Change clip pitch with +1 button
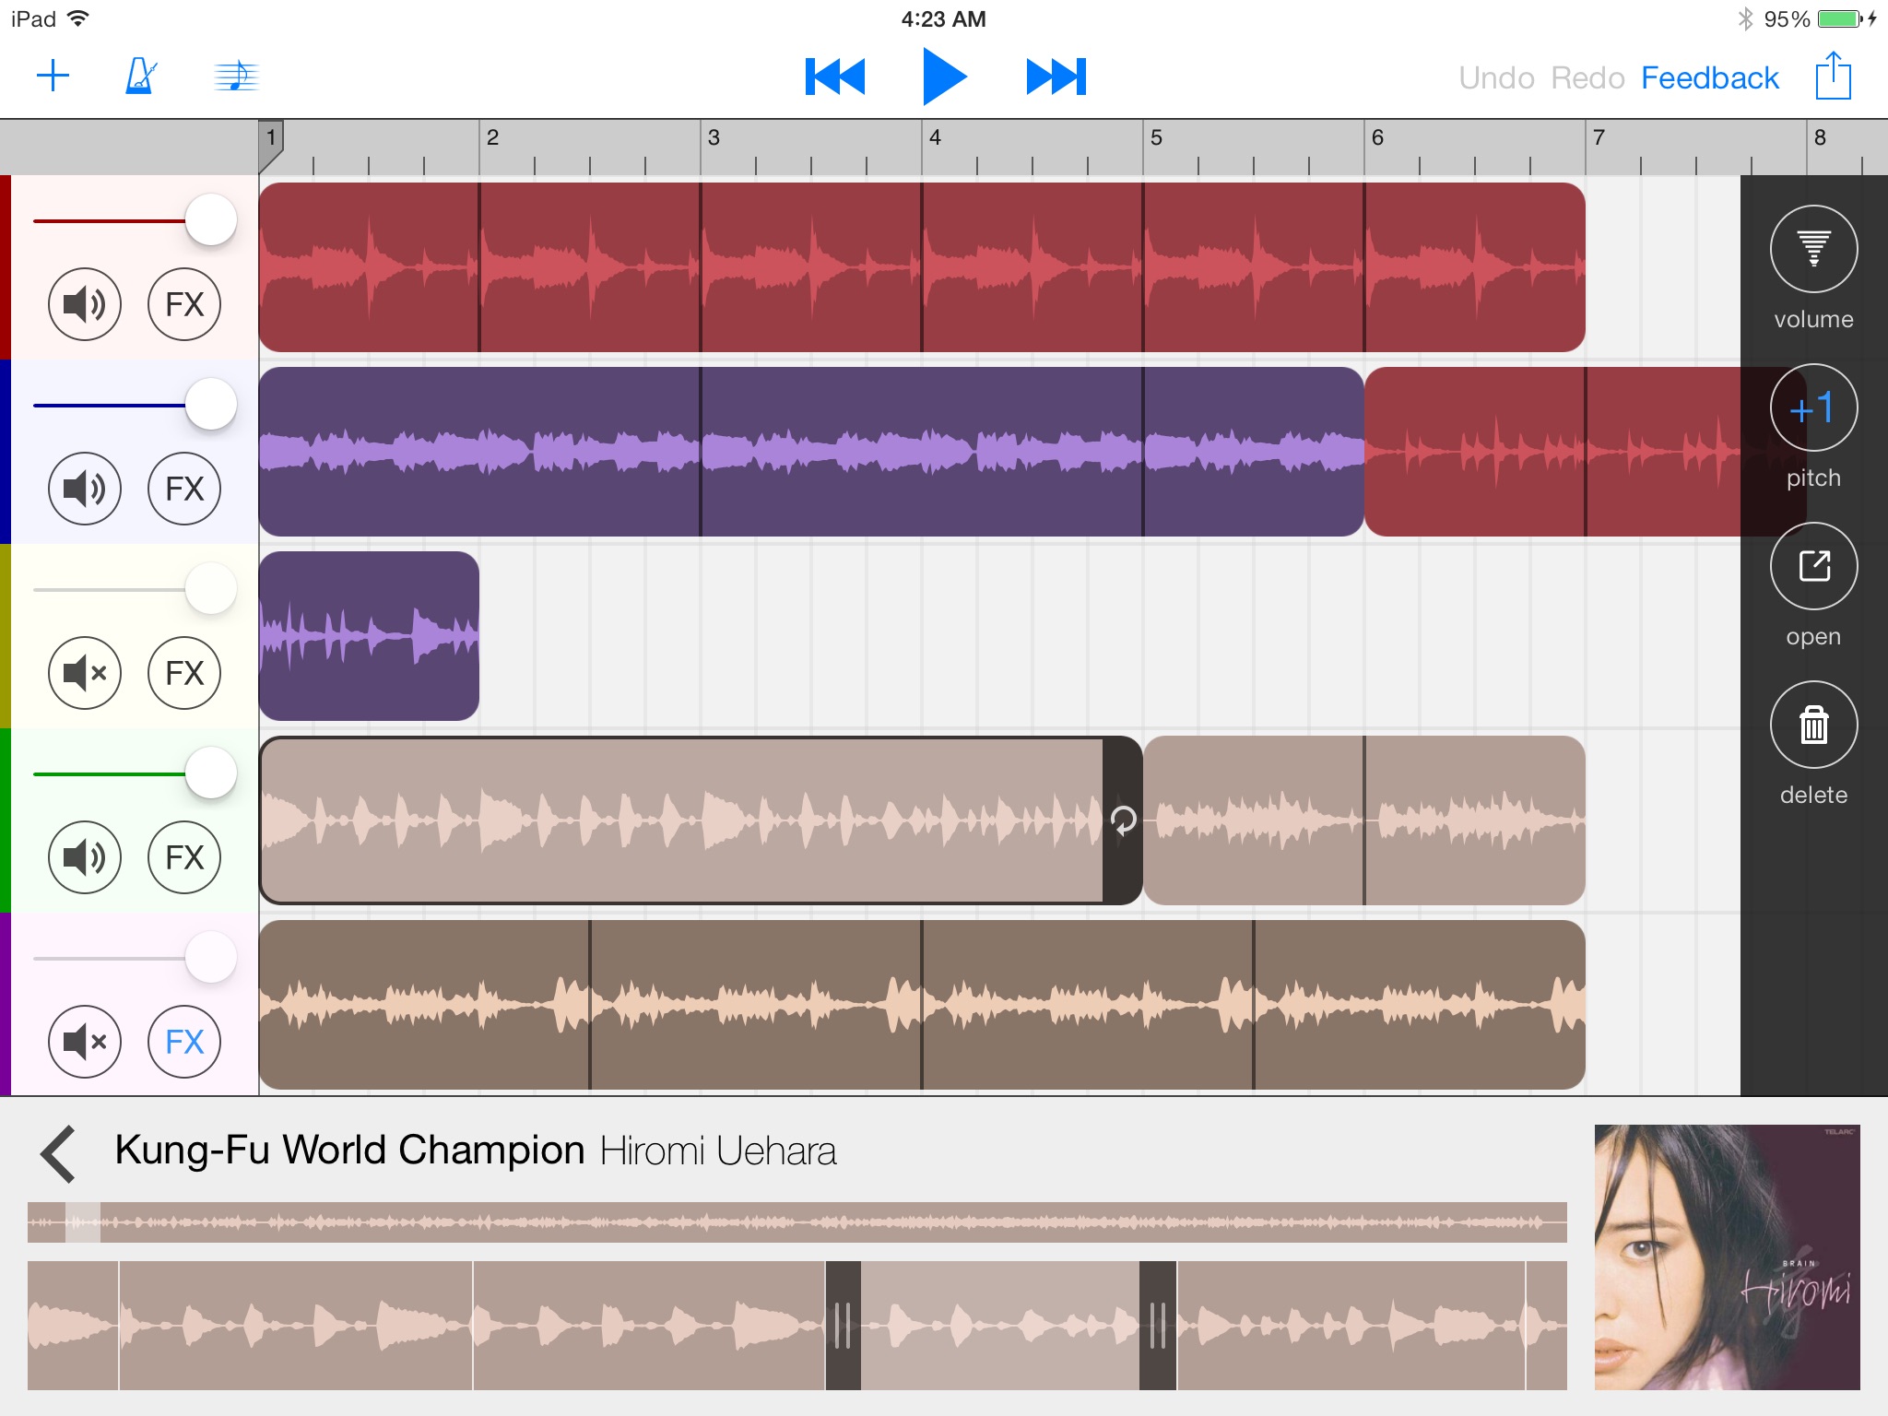 pyautogui.click(x=1813, y=407)
